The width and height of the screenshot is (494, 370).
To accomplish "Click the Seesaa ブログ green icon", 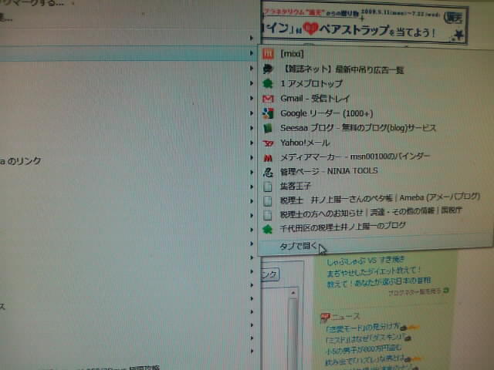I will [268, 128].
